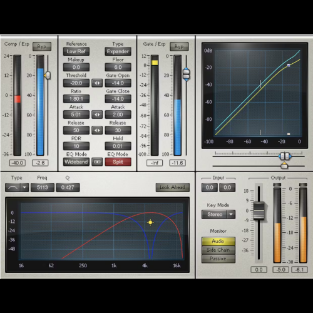This screenshot has width=313, height=313.
Task: Bypass the Gate / Exp section
Action: (179, 46)
